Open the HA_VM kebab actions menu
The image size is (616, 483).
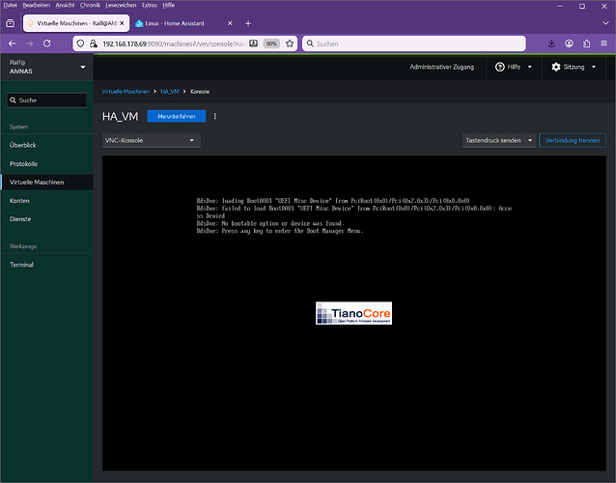pos(215,116)
